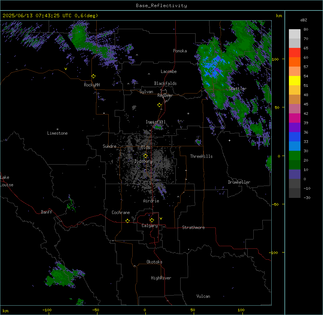Click the red 65 dBZ legend swatch

(x=295, y=53)
